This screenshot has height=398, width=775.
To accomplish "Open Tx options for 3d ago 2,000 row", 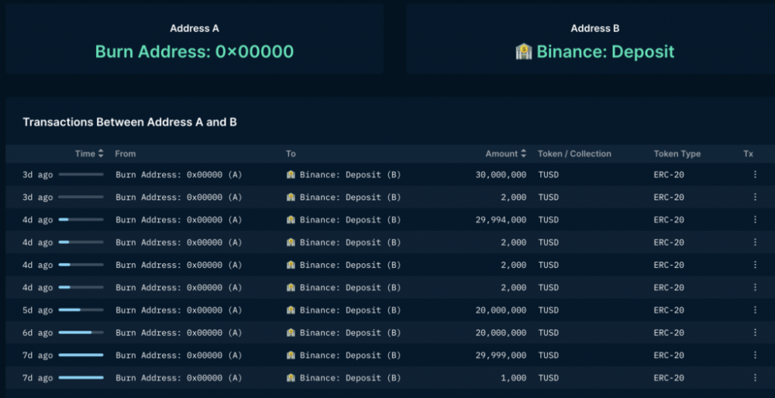I will 755,197.
